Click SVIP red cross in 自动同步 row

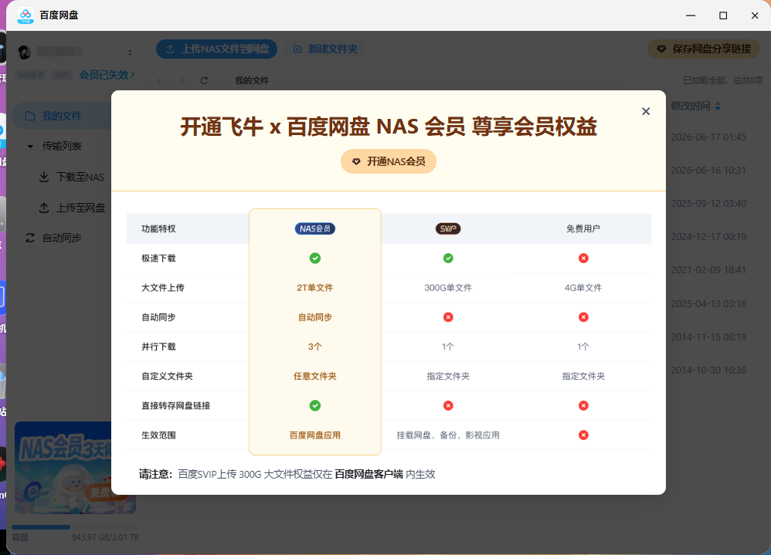tap(448, 316)
